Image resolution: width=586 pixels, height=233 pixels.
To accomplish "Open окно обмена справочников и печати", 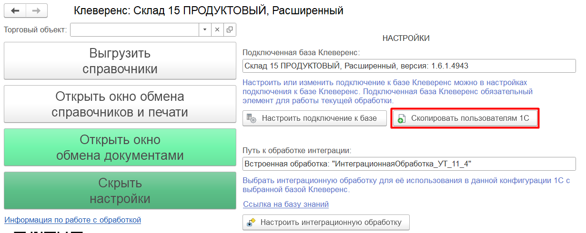I will 120,104.
